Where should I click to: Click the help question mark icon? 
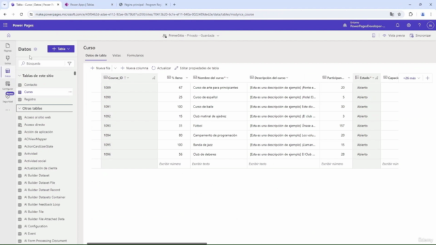tap(420, 25)
